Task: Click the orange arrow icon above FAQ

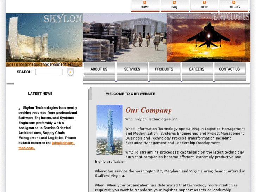Action: [x=174, y=2]
